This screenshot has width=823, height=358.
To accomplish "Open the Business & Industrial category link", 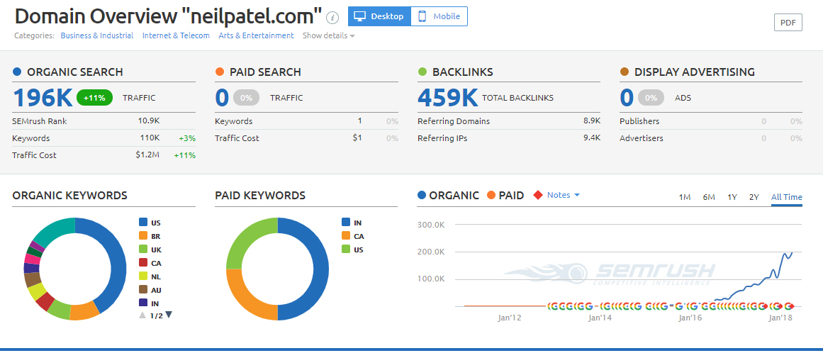I will tap(97, 35).
